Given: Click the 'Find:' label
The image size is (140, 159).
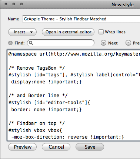Looking at the screenshot, I should [x=20, y=43].
